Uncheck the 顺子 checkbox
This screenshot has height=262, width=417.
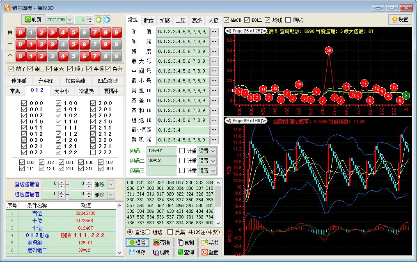[70, 69]
